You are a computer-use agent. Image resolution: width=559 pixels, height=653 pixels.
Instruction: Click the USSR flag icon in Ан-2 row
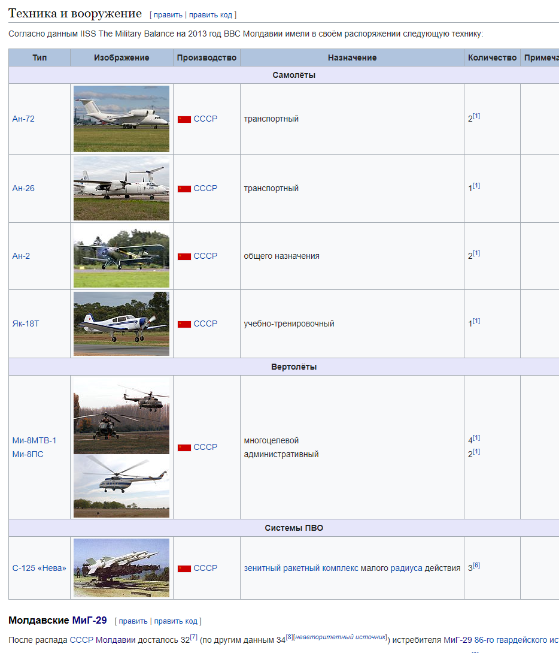click(184, 256)
